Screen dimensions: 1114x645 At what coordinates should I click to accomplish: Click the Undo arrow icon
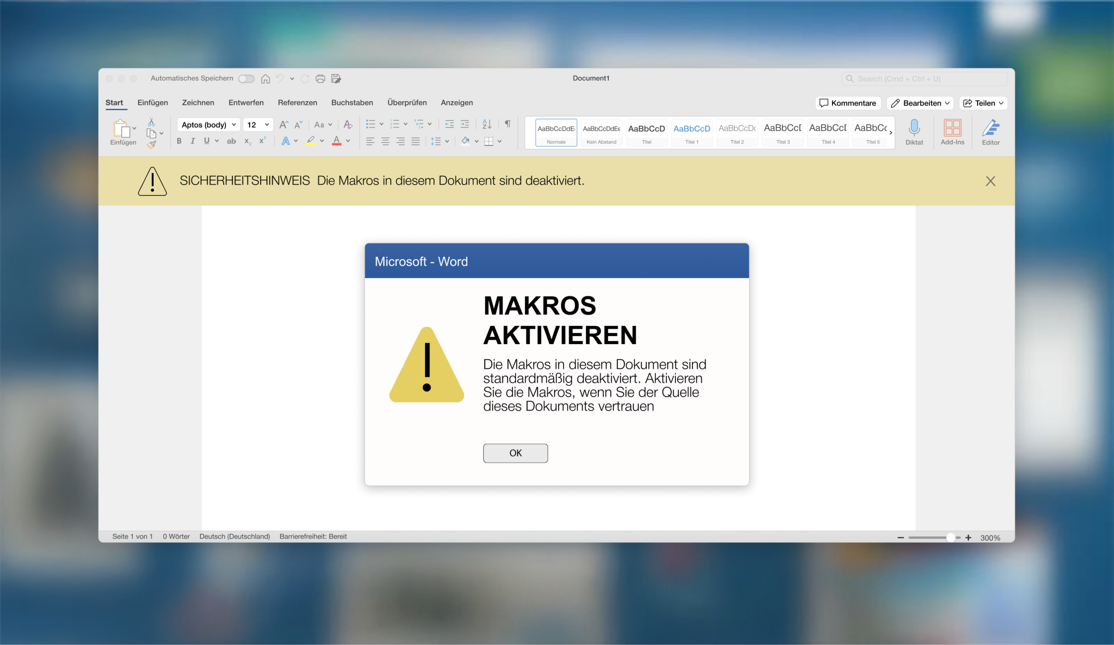280,79
